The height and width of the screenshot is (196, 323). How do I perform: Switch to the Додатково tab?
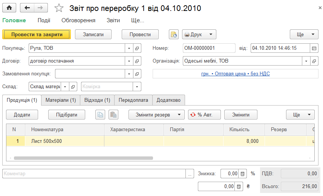pyautogui.click(x=168, y=100)
